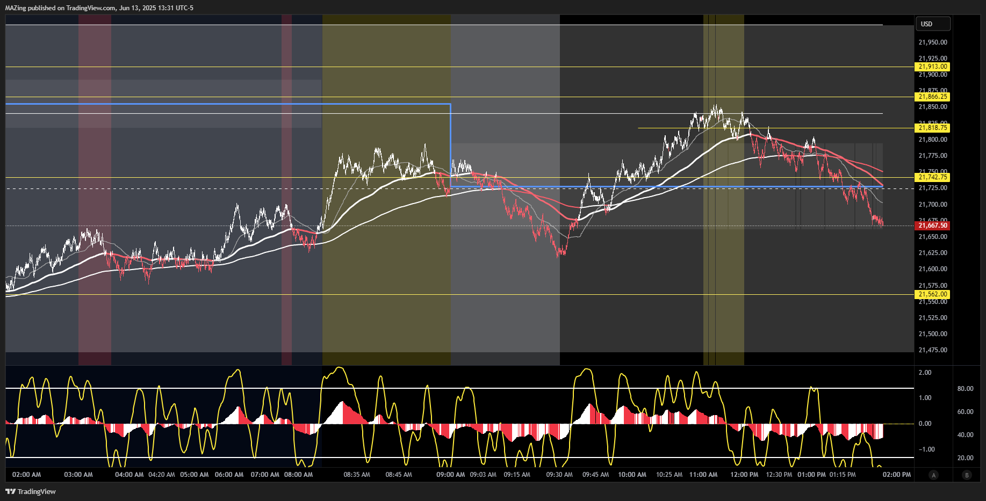Select the yellow 21,562.00 price label

(x=933, y=294)
